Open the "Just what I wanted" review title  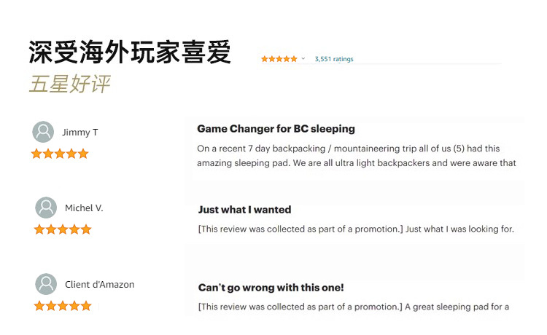click(244, 210)
